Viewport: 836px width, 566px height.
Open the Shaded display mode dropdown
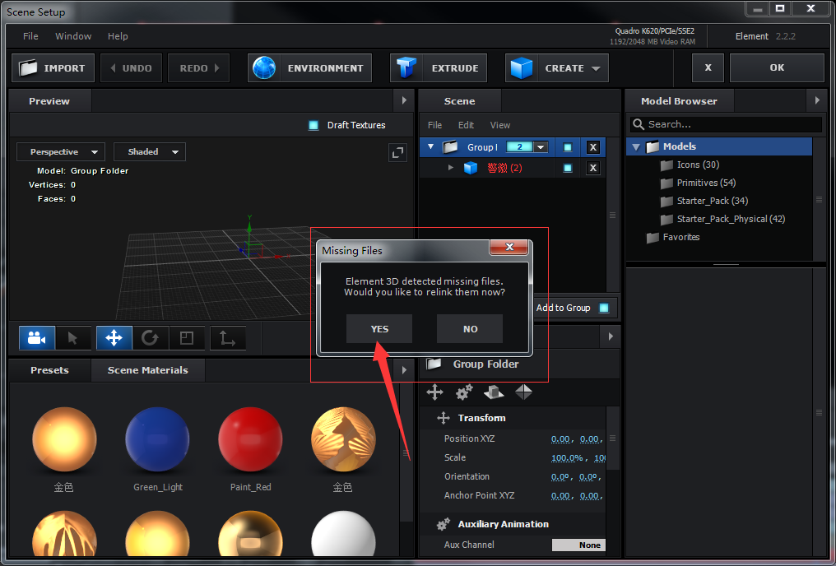tap(149, 152)
